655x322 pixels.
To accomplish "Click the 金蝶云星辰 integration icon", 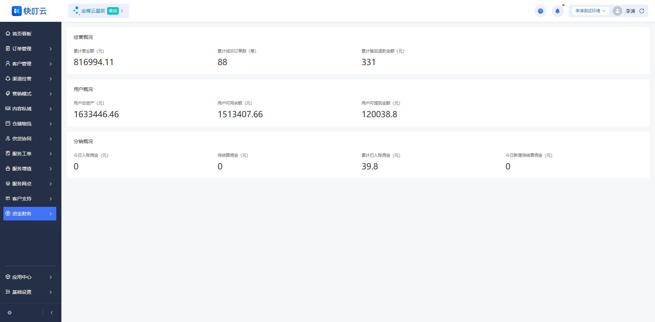I will (76, 11).
